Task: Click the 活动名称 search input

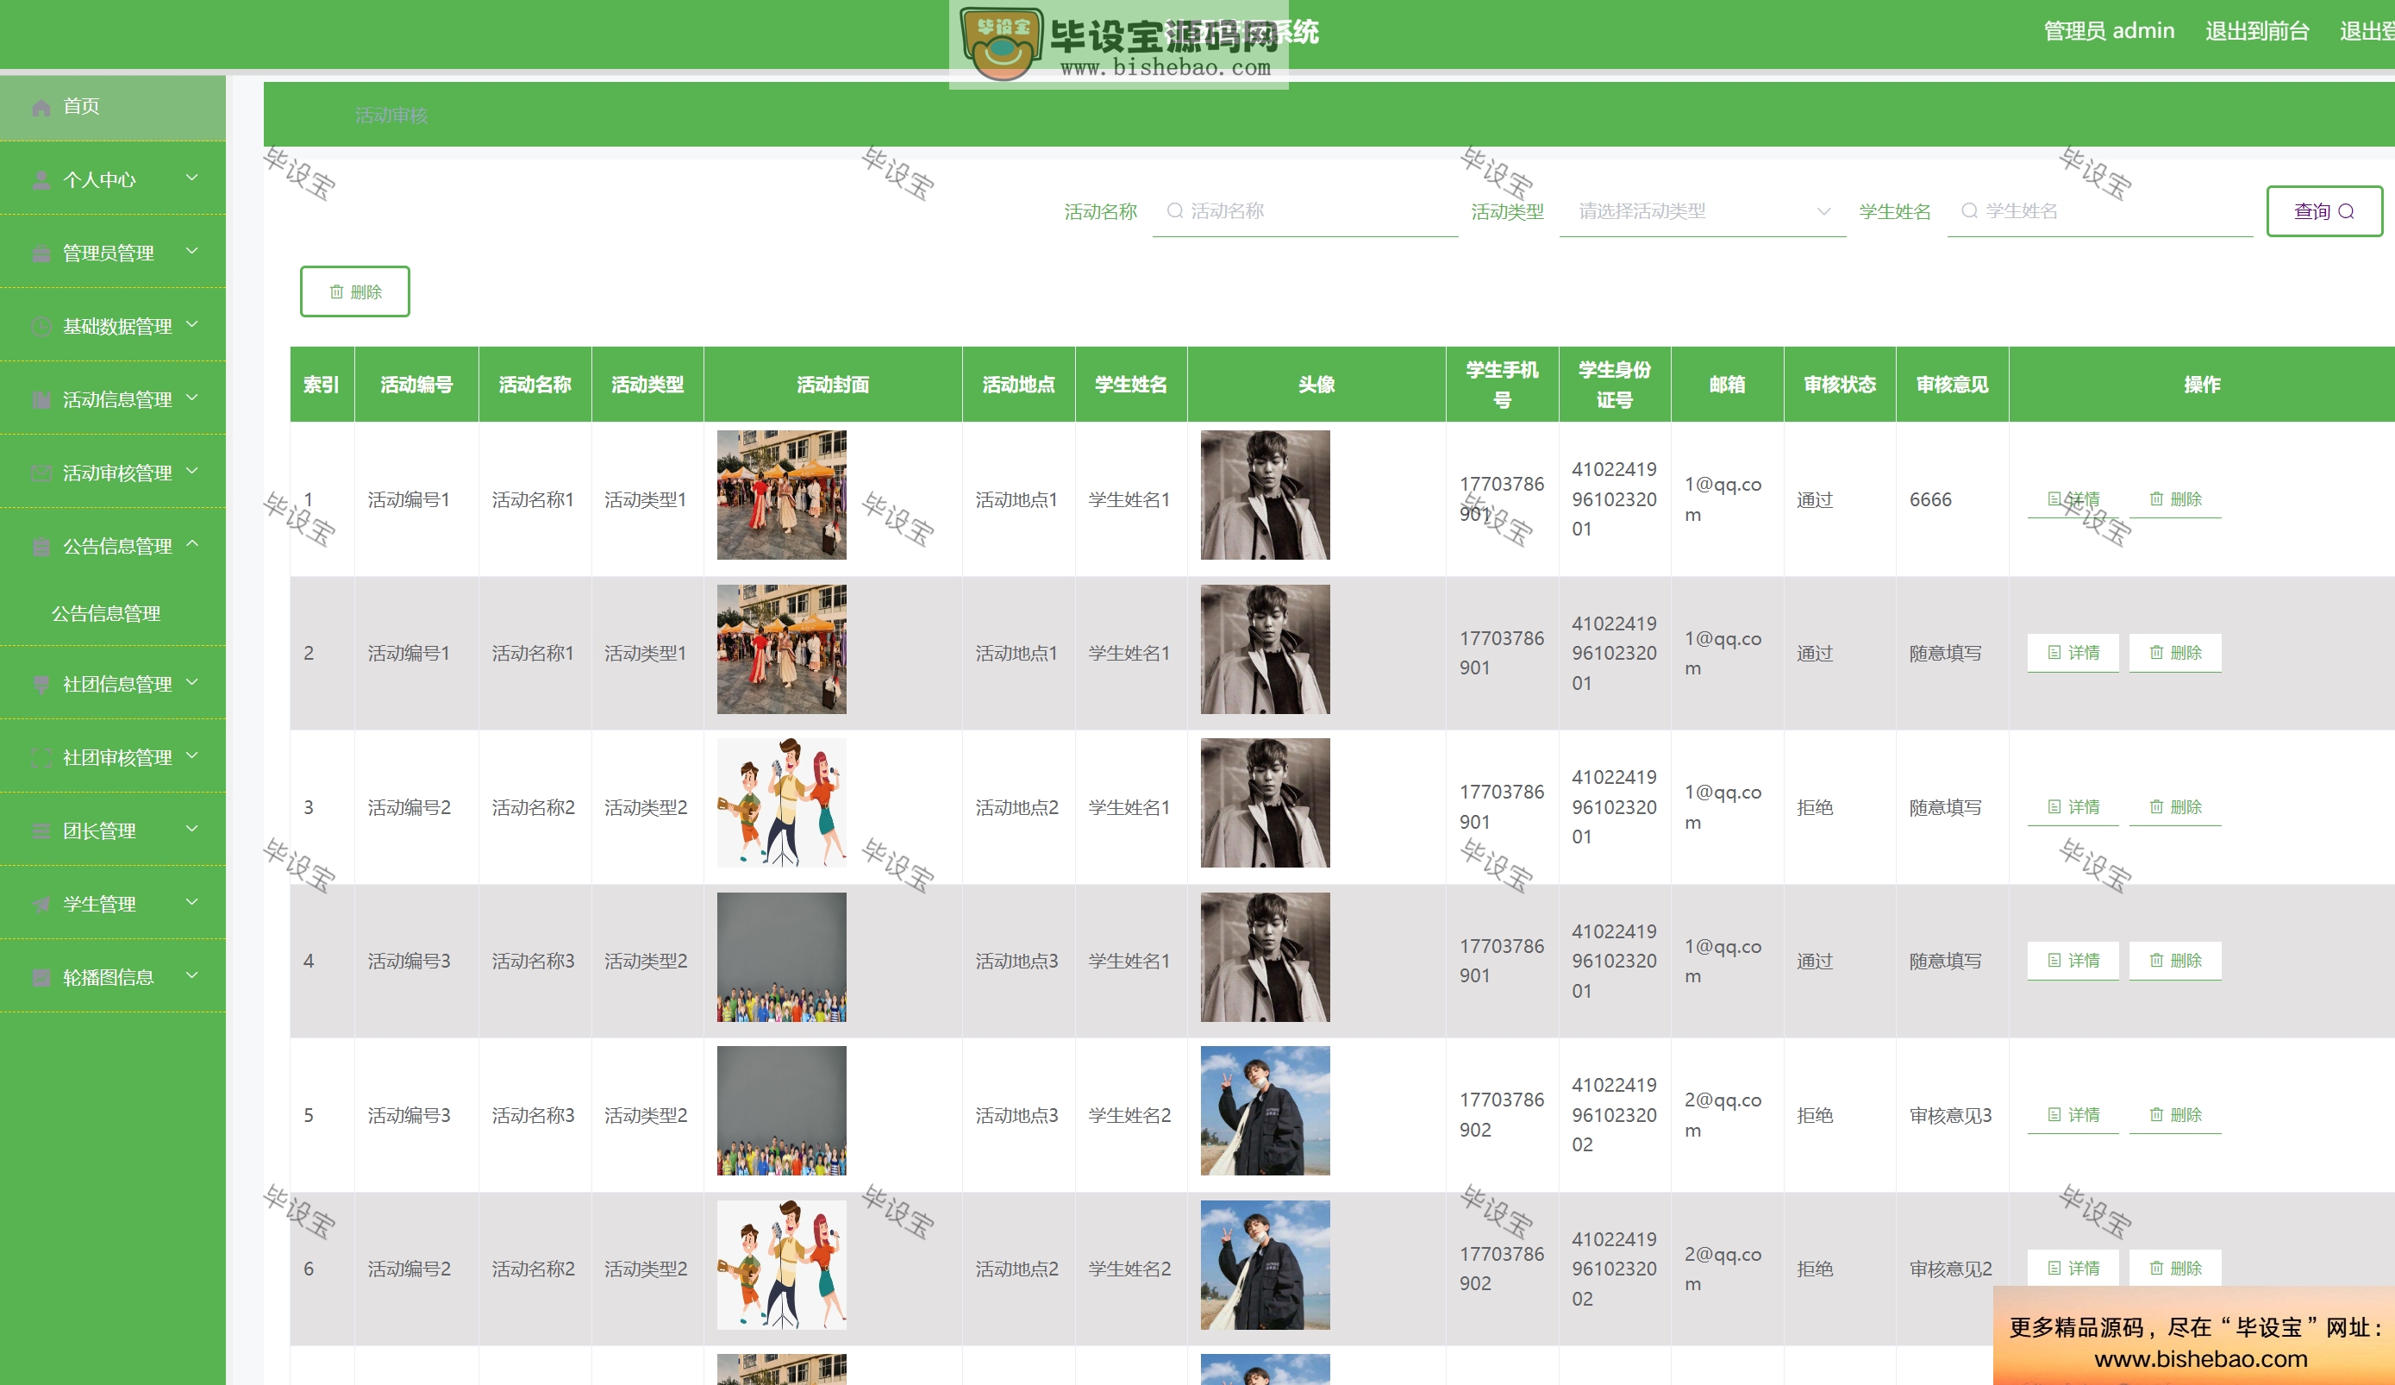Action: point(1306,211)
